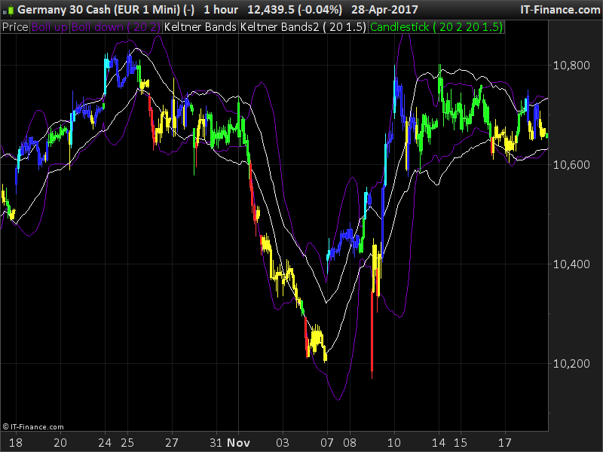Click the 20 date label on time axis
The height and width of the screenshot is (452, 603).
click(x=60, y=443)
